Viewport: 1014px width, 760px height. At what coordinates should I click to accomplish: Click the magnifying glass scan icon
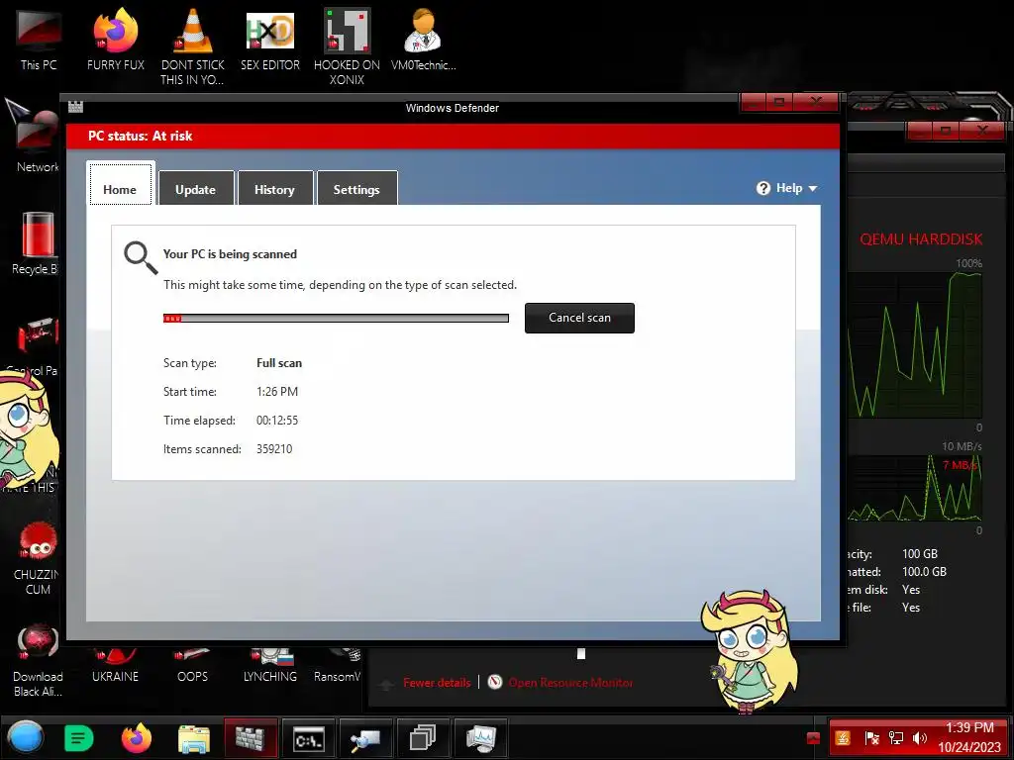(141, 258)
